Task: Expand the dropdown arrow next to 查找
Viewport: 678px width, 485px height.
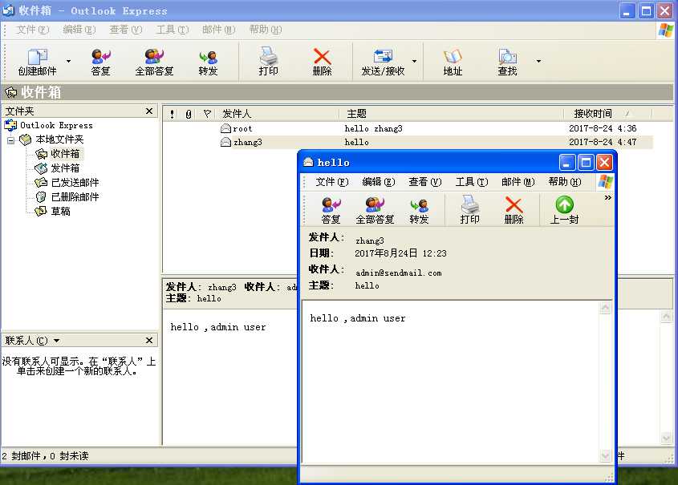Action: pos(538,62)
